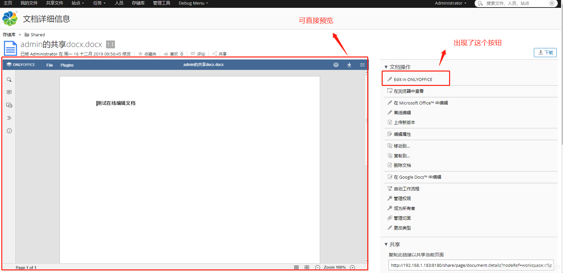Click 存储库 breadcrumb link
Image resolution: width=563 pixels, height=273 pixels.
(x=9, y=35)
